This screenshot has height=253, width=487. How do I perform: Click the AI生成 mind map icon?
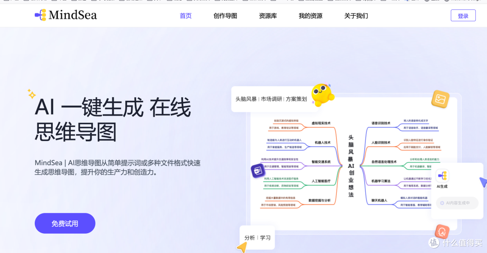[x=442, y=176]
